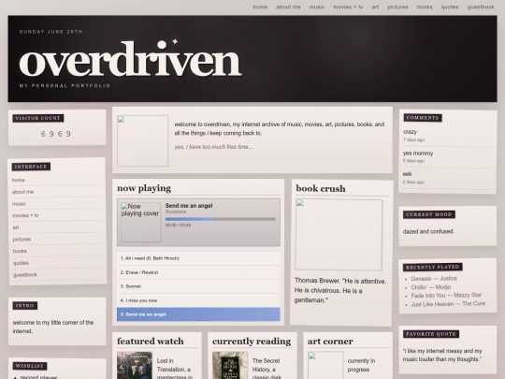The height and width of the screenshot is (379, 505).
Task: Click The Secret History book cover
Action: coord(230,366)
